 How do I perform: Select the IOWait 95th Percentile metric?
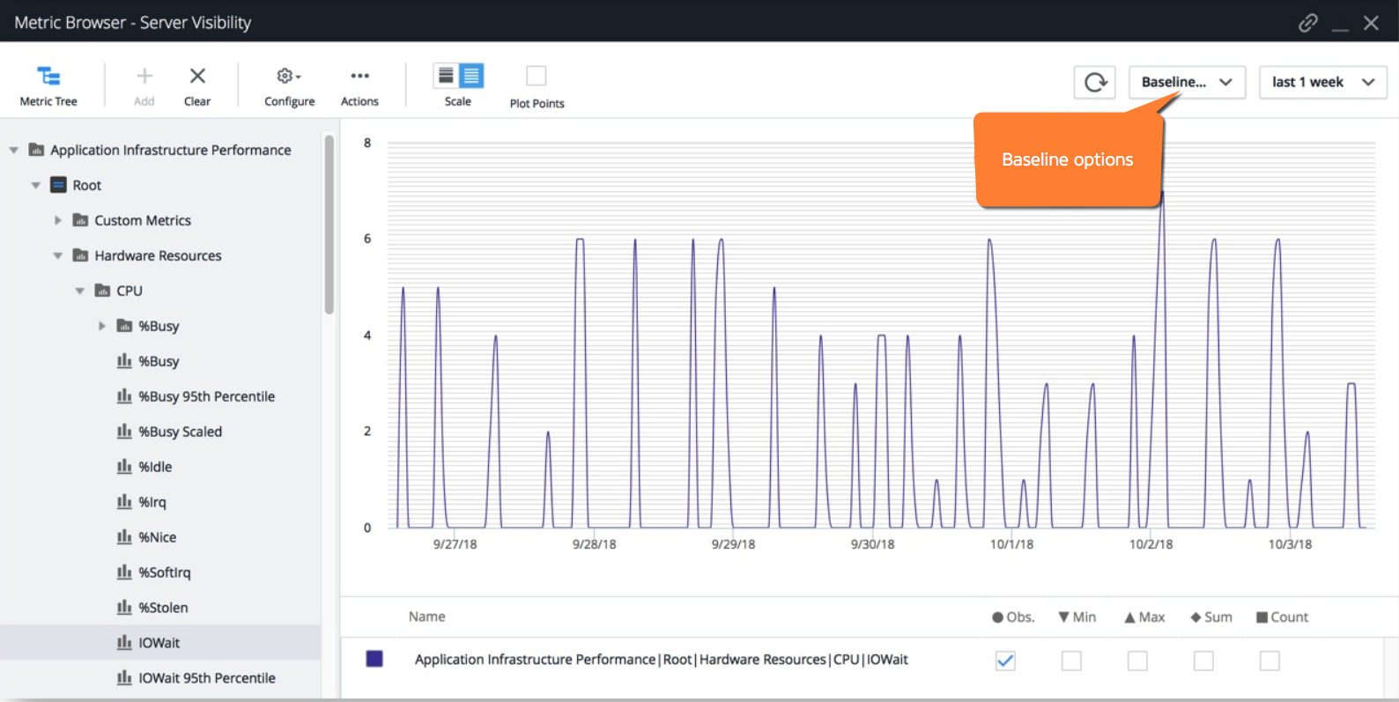coord(206,678)
